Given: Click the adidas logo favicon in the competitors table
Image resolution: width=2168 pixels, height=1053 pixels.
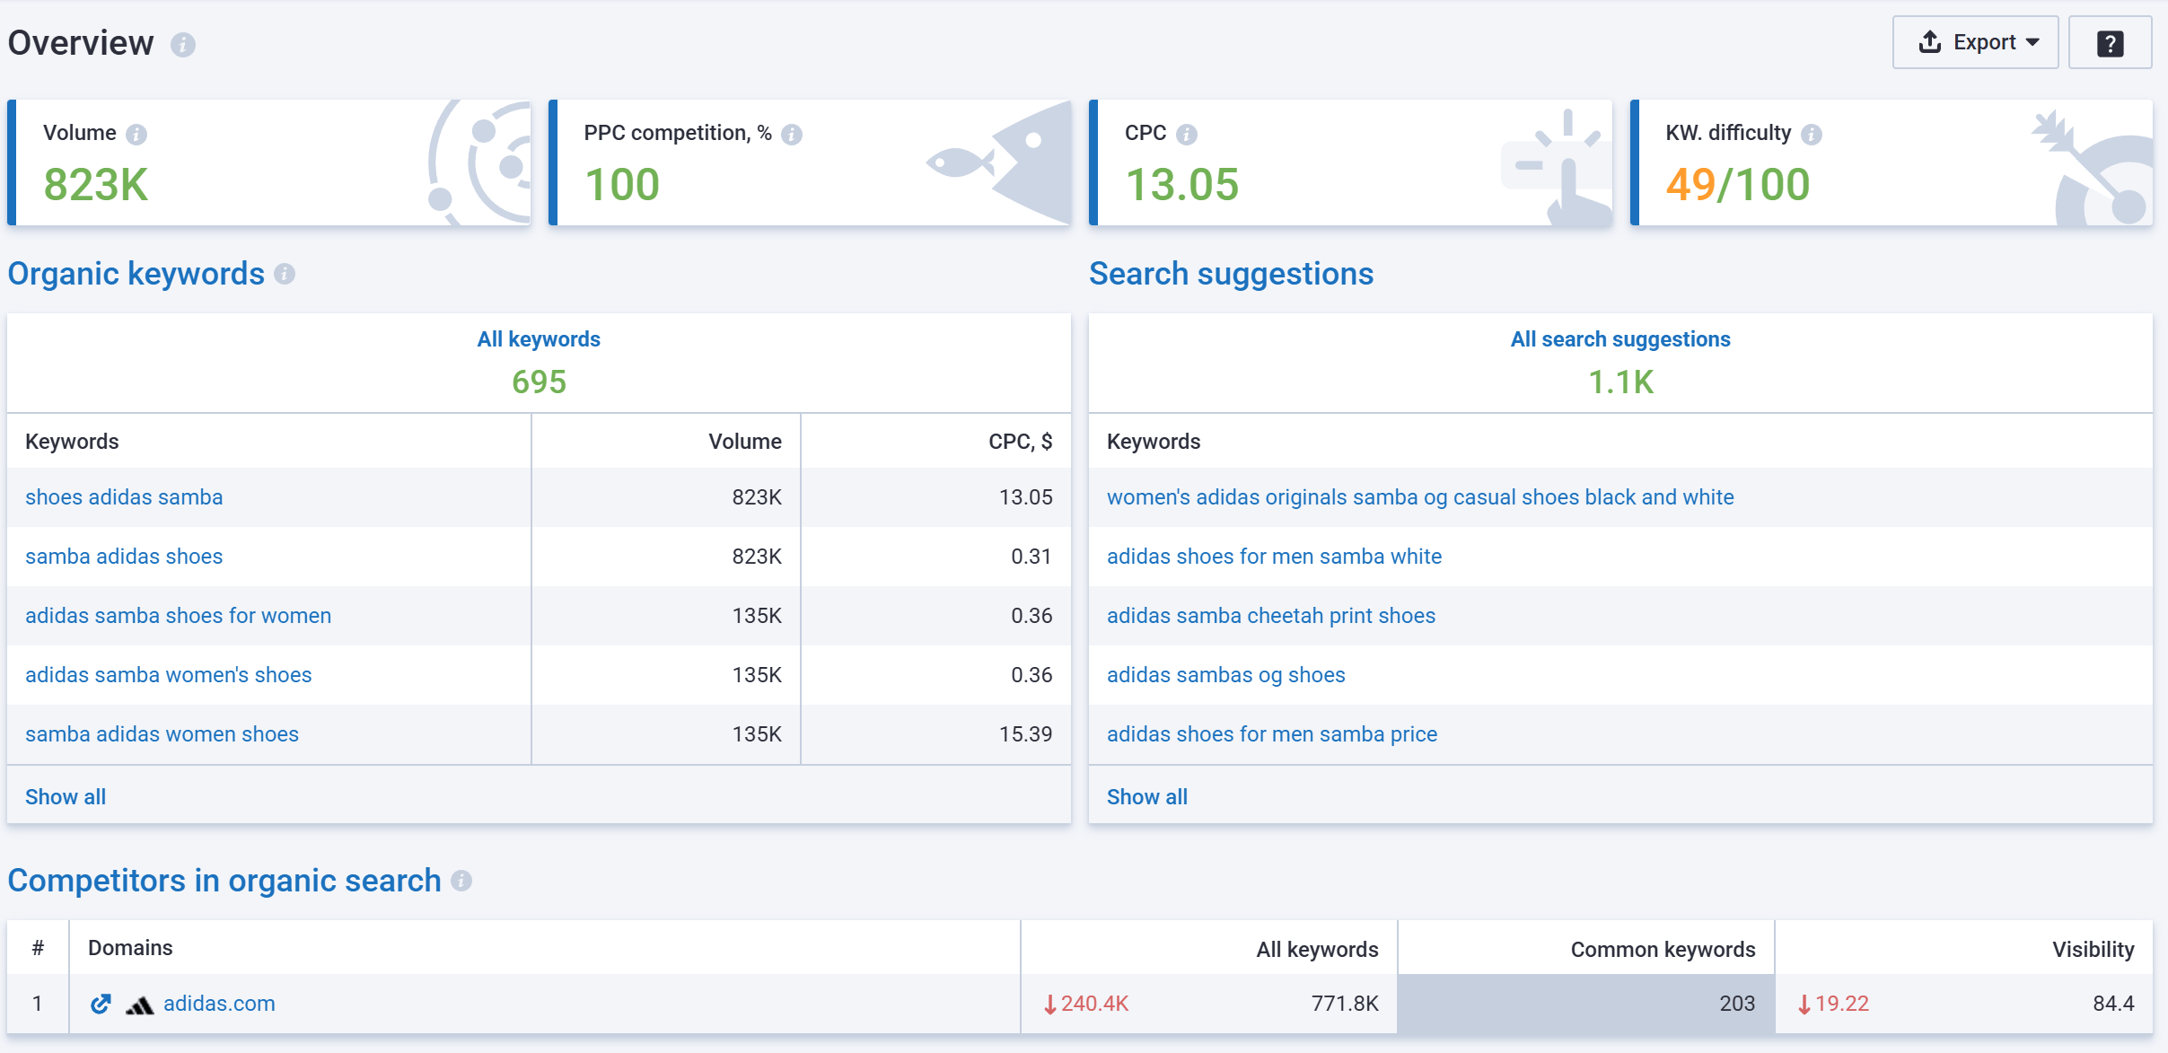Looking at the screenshot, I should click(139, 1004).
